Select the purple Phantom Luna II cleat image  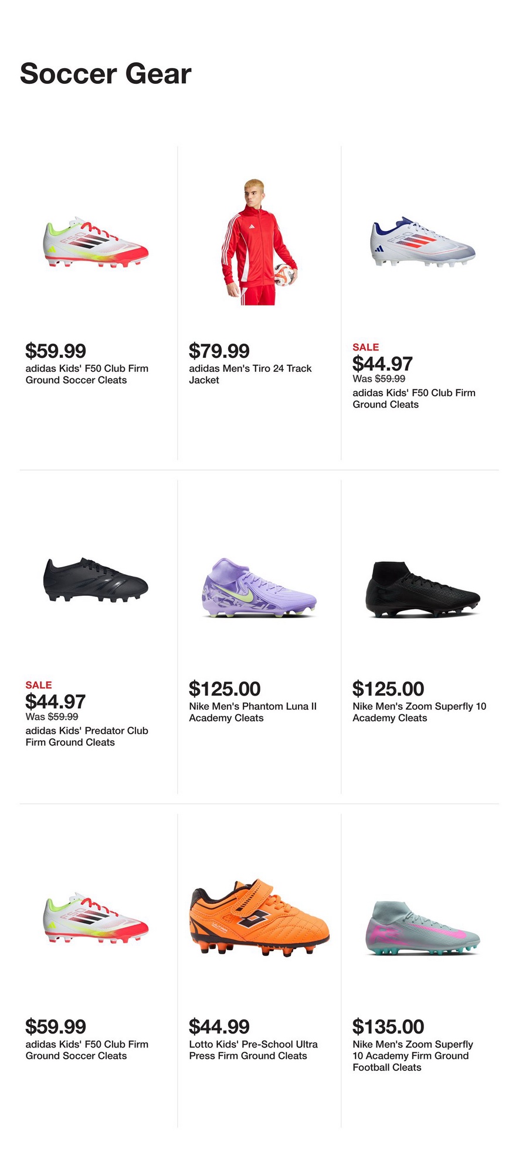pos(259,587)
